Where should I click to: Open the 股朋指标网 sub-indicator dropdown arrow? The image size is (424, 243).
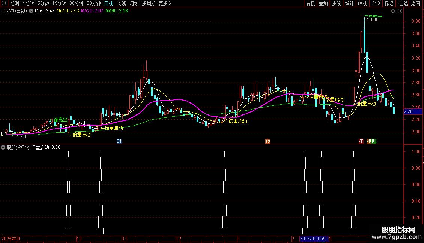click(x=3, y=147)
